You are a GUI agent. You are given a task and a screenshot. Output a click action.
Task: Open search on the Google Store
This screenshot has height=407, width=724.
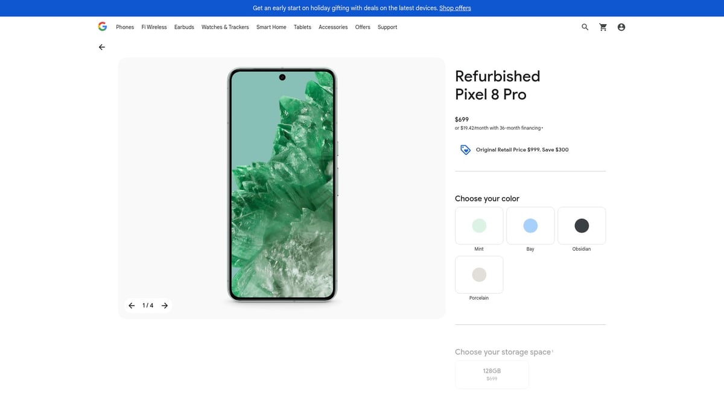click(584, 27)
